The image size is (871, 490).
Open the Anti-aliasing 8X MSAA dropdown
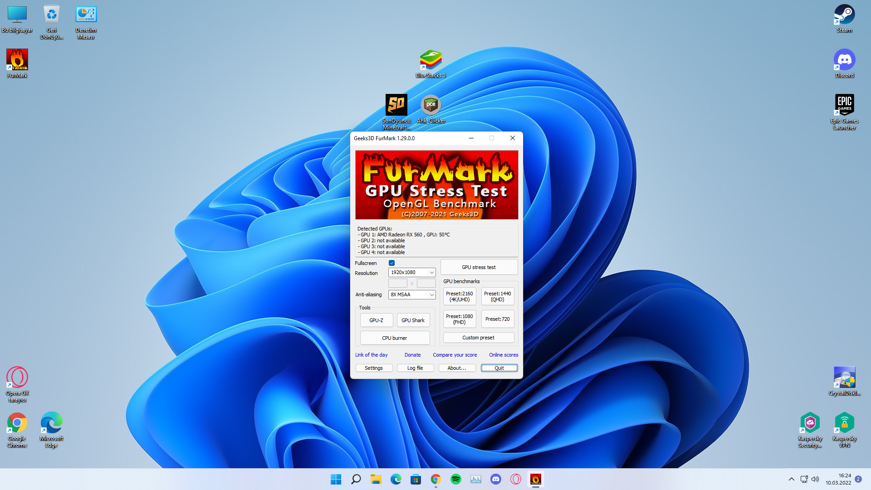(x=412, y=294)
